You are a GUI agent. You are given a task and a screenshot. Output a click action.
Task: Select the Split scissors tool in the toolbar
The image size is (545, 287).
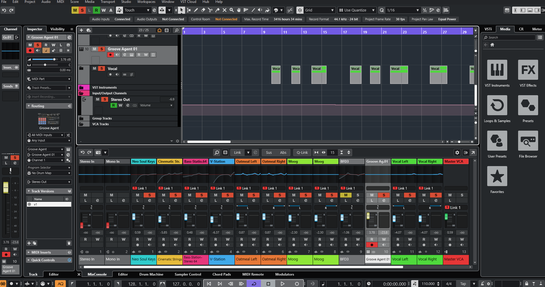(x=210, y=10)
